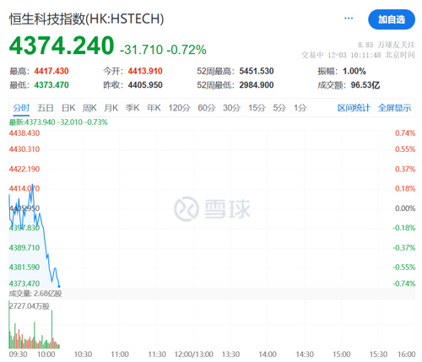
Task: Click the 52-week low value 2984.900
Action: coord(257,85)
